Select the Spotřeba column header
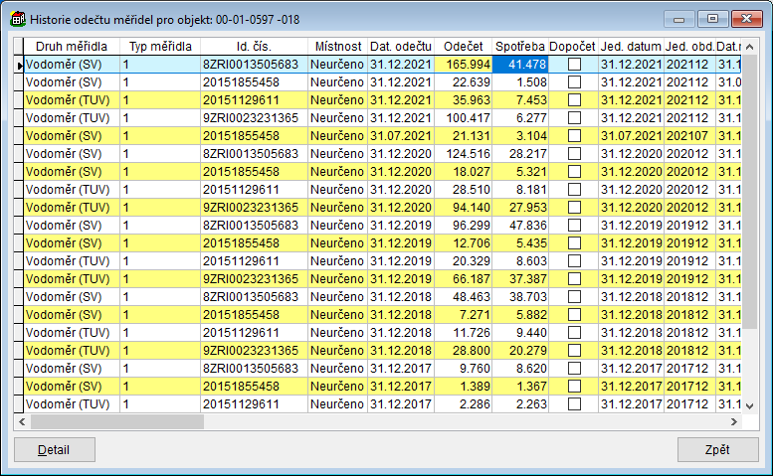 click(520, 46)
